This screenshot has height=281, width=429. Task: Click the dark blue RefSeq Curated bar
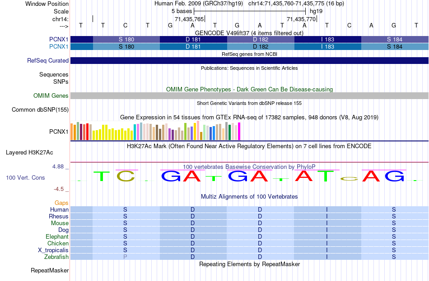pyautogui.click(x=250, y=60)
